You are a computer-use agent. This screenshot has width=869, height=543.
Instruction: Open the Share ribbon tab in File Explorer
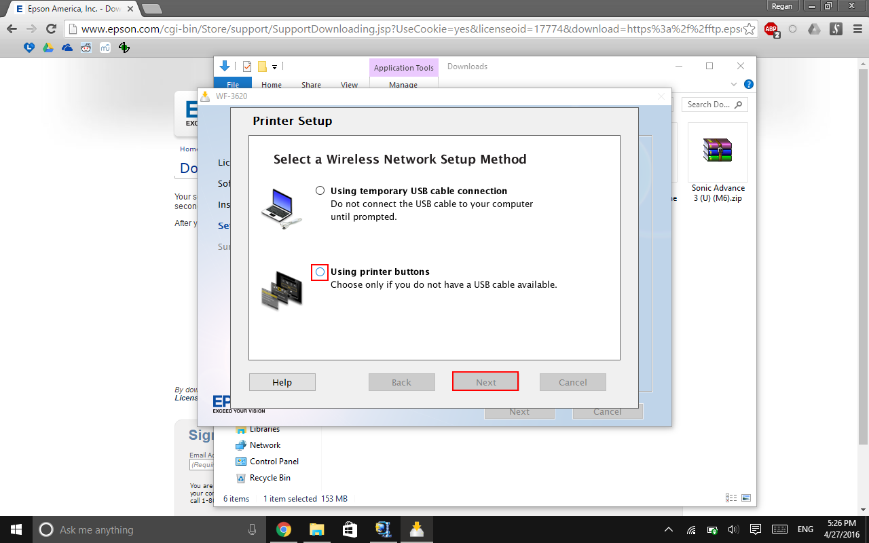pyautogui.click(x=311, y=85)
